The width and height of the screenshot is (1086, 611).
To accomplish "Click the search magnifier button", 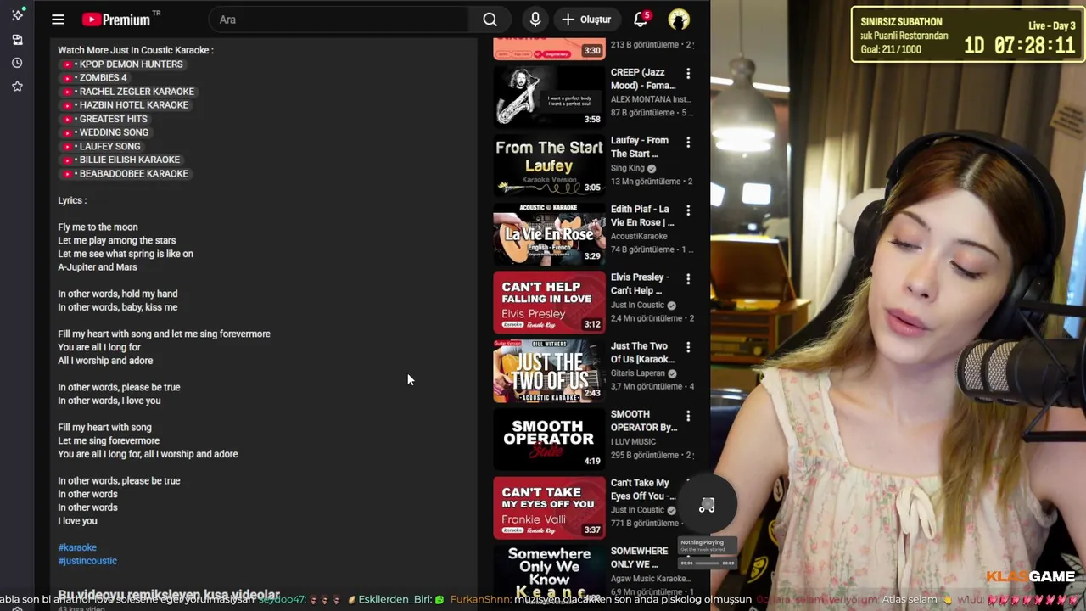I will (490, 20).
